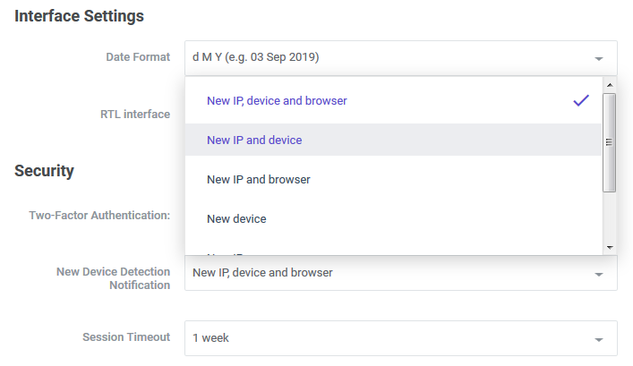Click the "Security" heading
Image resolution: width=633 pixels, height=366 pixels.
coord(45,171)
